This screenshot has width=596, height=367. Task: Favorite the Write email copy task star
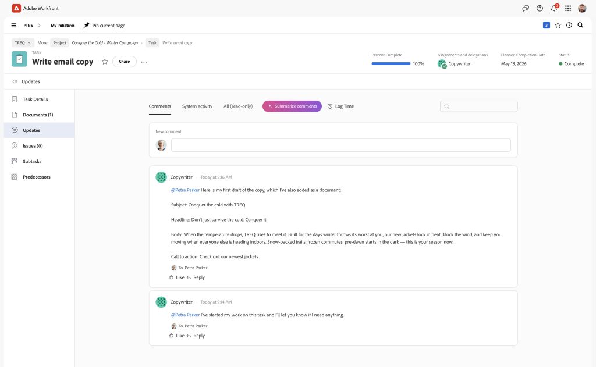click(x=105, y=62)
